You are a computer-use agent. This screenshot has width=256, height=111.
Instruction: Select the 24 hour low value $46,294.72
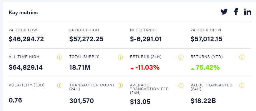click(x=26, y=39)
